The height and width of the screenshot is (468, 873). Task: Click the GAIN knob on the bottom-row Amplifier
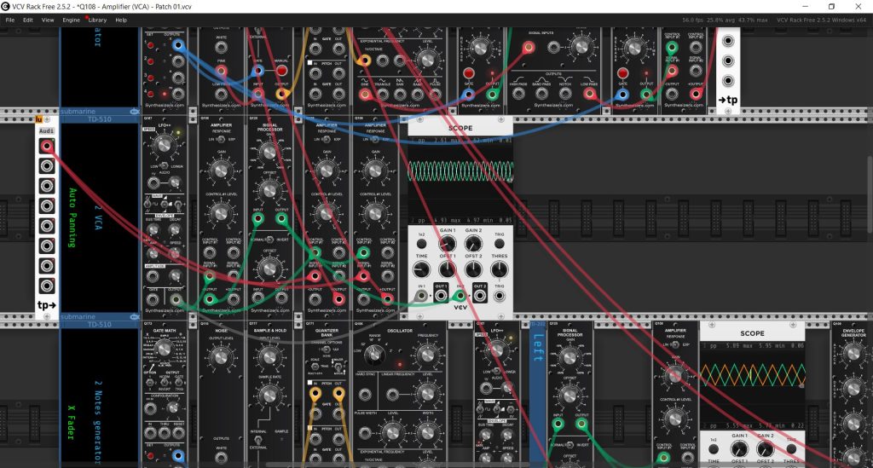(x=674, y=377)
